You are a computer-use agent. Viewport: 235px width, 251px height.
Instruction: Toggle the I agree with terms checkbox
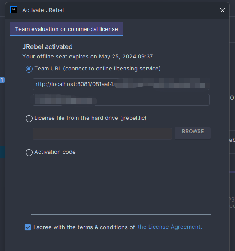pos(28,227)
